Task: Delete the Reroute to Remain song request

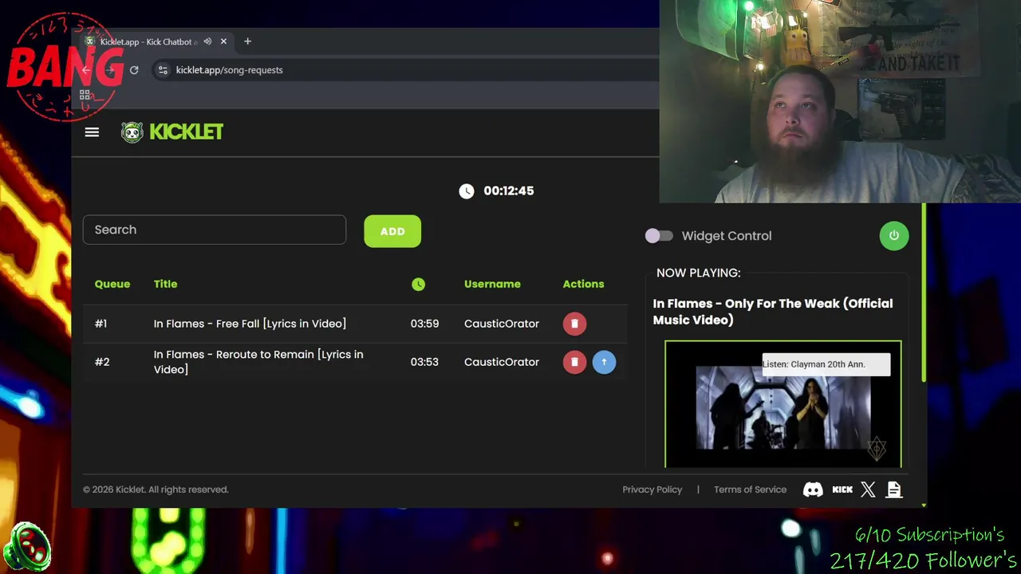Action: point(574,362)
